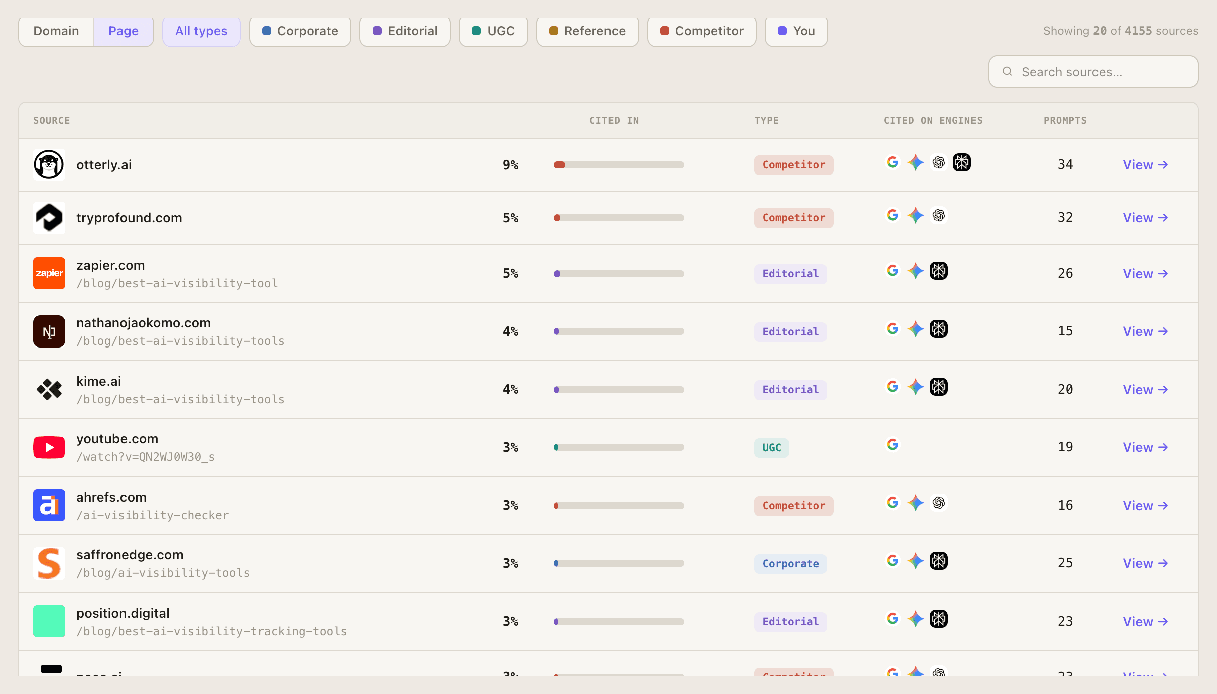Open View link for position.digital
The width and height of the screenshot is (1217, 694).
point(1146,622)
